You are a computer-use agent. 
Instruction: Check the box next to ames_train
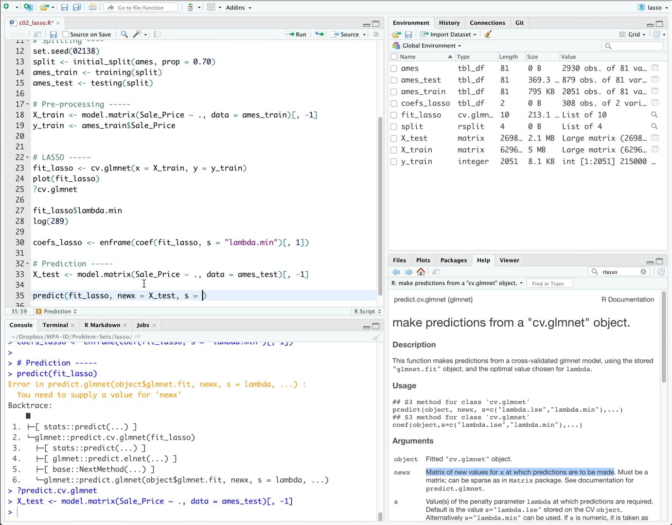pos(394,92)
